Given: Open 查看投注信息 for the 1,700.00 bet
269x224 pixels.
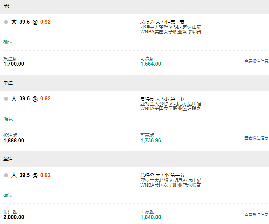Looking at the screenshot, I should click(256, 61).
